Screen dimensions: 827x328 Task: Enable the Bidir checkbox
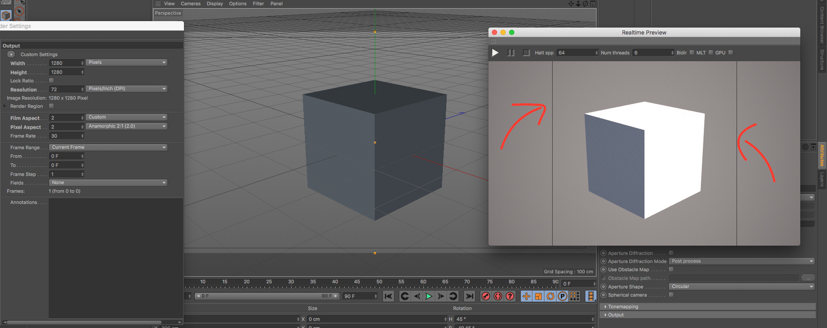pyautogui.click(x=692, y=53)
